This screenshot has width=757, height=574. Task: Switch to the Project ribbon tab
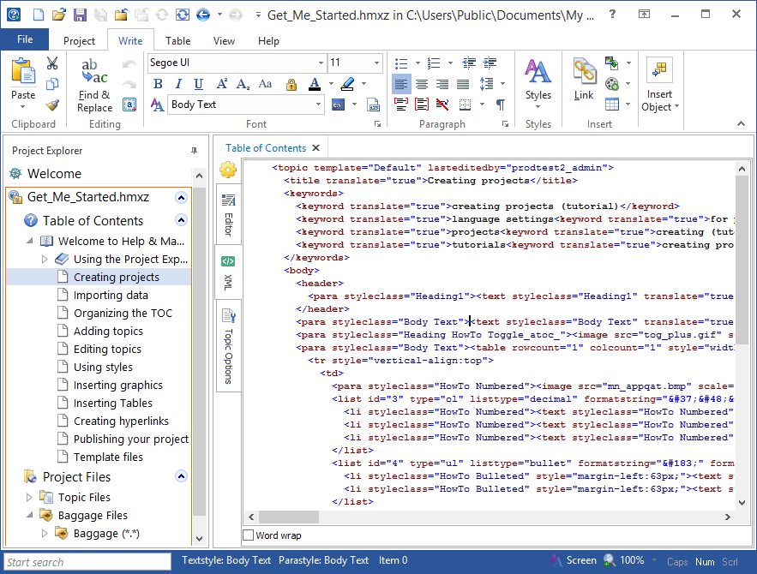tap(79, 41)
